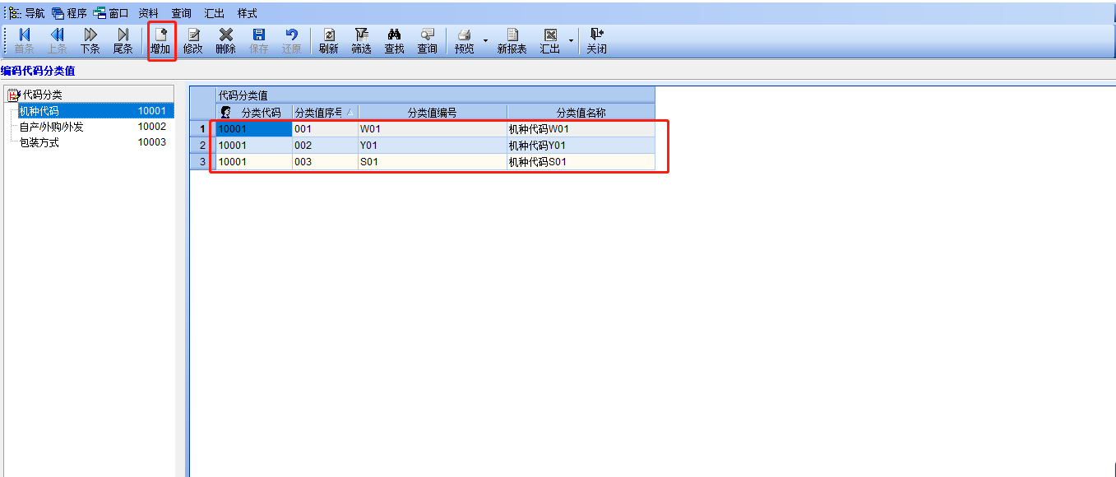The height and width of the screenshot is (477, 1116).
Task: Select row header number 2
Action: click(203, 146)
